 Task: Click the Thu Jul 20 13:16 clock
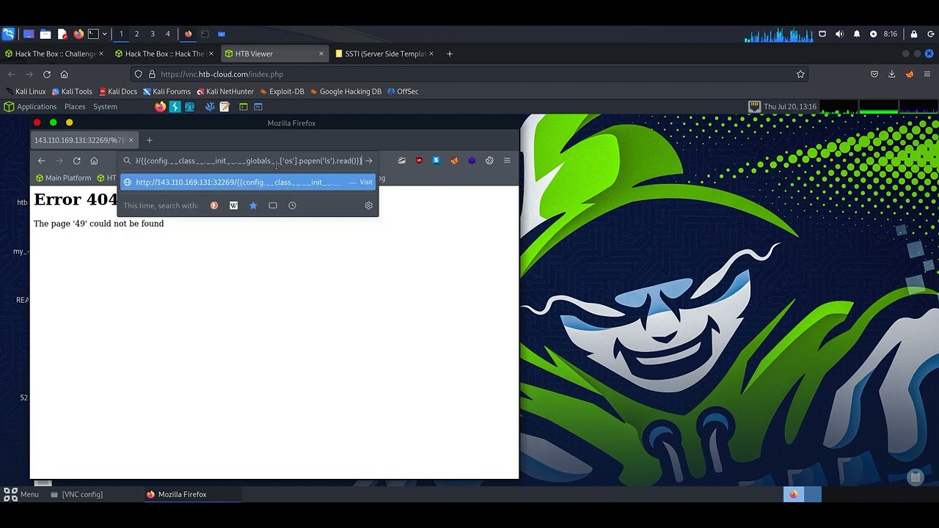coord(790,107)
